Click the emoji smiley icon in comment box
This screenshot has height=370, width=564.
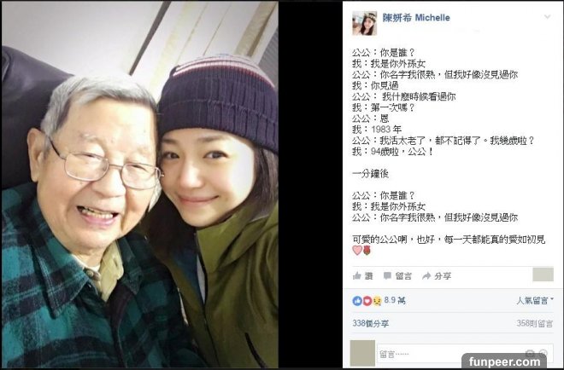pos(543,353)
